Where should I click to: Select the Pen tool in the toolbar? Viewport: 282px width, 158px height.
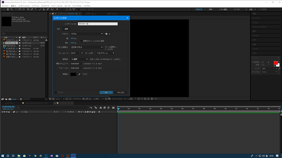32,9
